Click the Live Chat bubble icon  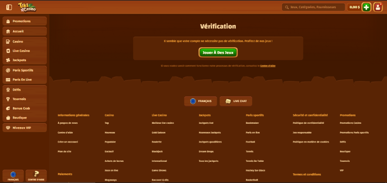coord(228,101)
